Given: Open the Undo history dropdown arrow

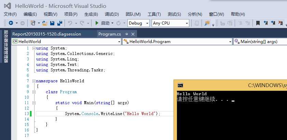Looking at the screenshot, I should point(76,23).
